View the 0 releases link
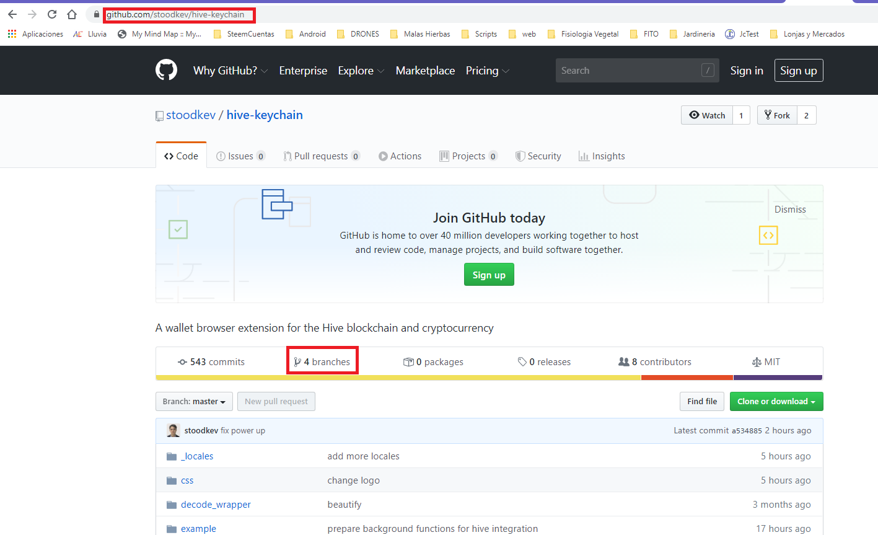878x535 pixels. click(545, 362)
